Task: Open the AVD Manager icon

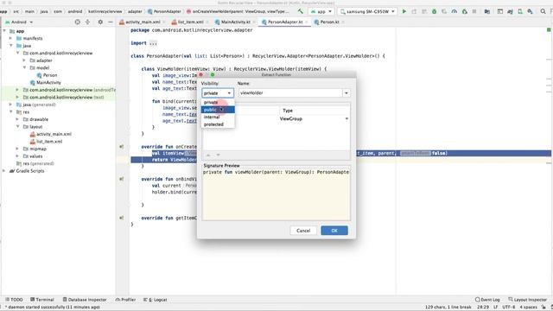Action: (520, 11)
